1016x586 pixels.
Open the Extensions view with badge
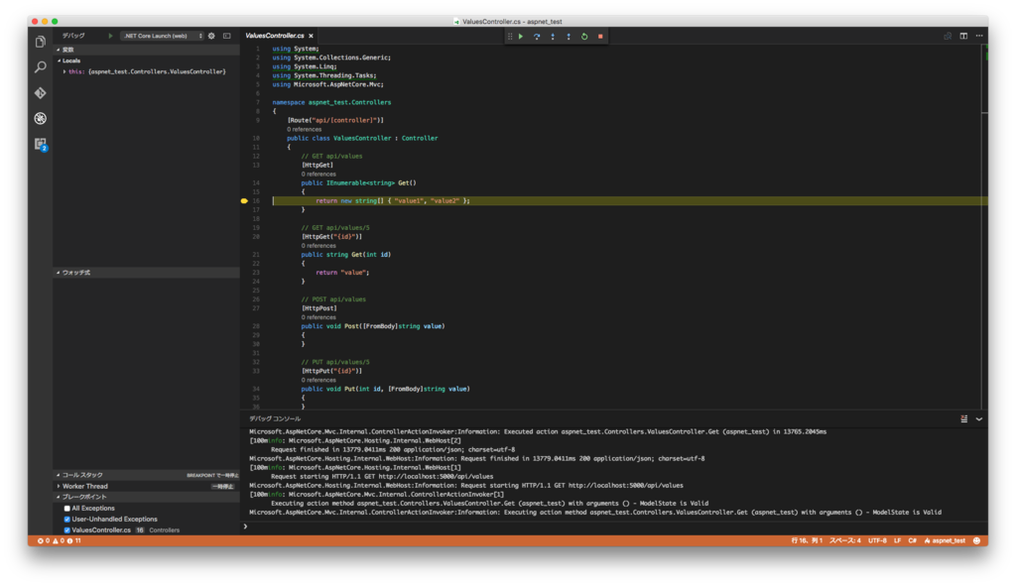click(x=40, y=144)
